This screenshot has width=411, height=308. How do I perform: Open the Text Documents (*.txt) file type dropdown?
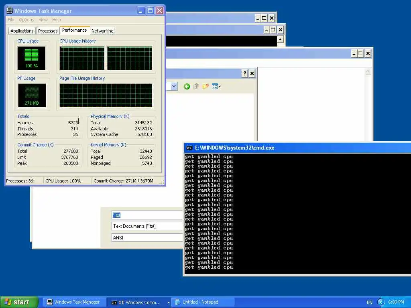pos(147,226)
